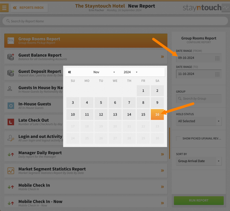Open the month dropdown showing Nov
Image resolution: width=230 pixels, height=211 pixels.
[x=104, y=72]
